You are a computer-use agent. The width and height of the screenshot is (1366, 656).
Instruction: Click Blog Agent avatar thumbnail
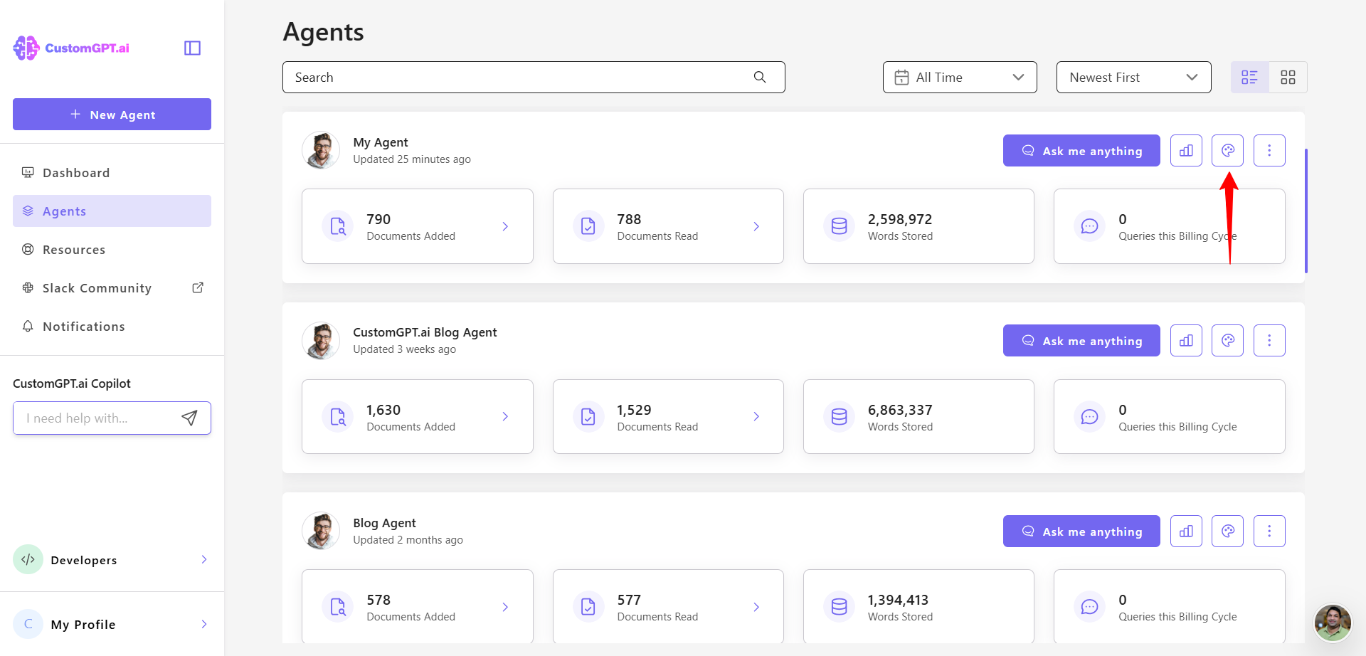(x=321, y=531)
